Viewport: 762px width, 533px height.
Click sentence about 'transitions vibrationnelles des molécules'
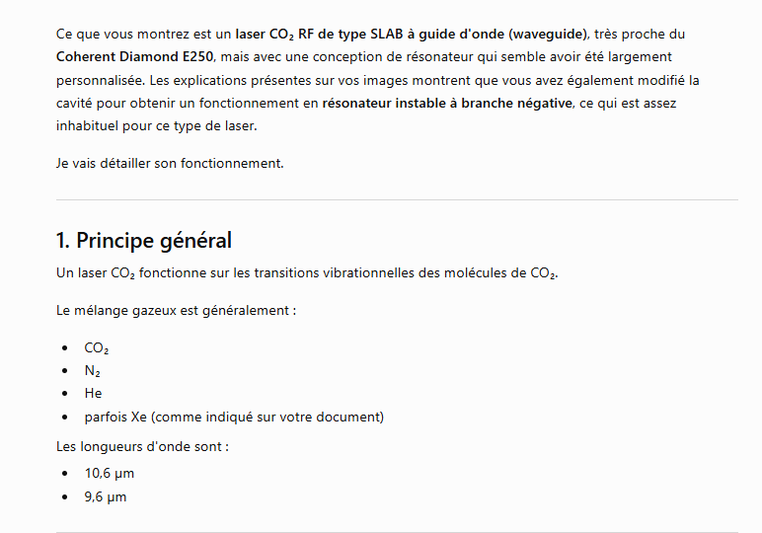click(307, 273)
